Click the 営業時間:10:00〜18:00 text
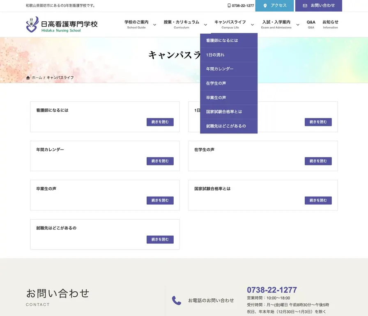The width and height of the screenshot is (368, 316). pos(269,298)
